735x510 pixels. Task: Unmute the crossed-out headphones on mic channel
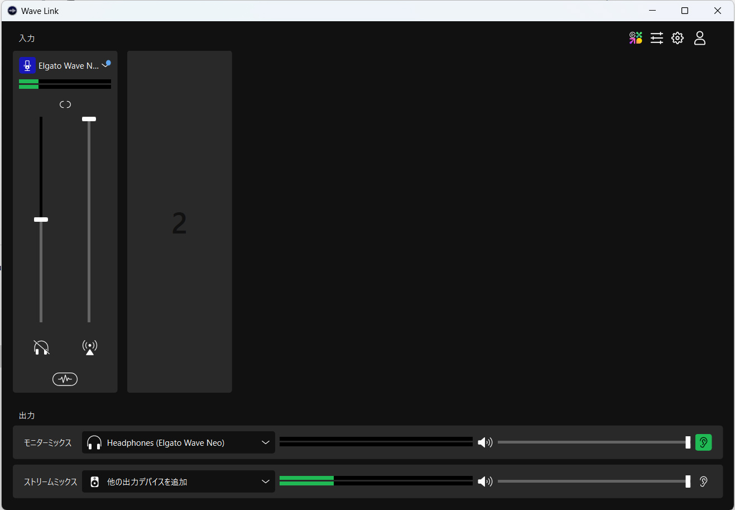pos(41,347)
